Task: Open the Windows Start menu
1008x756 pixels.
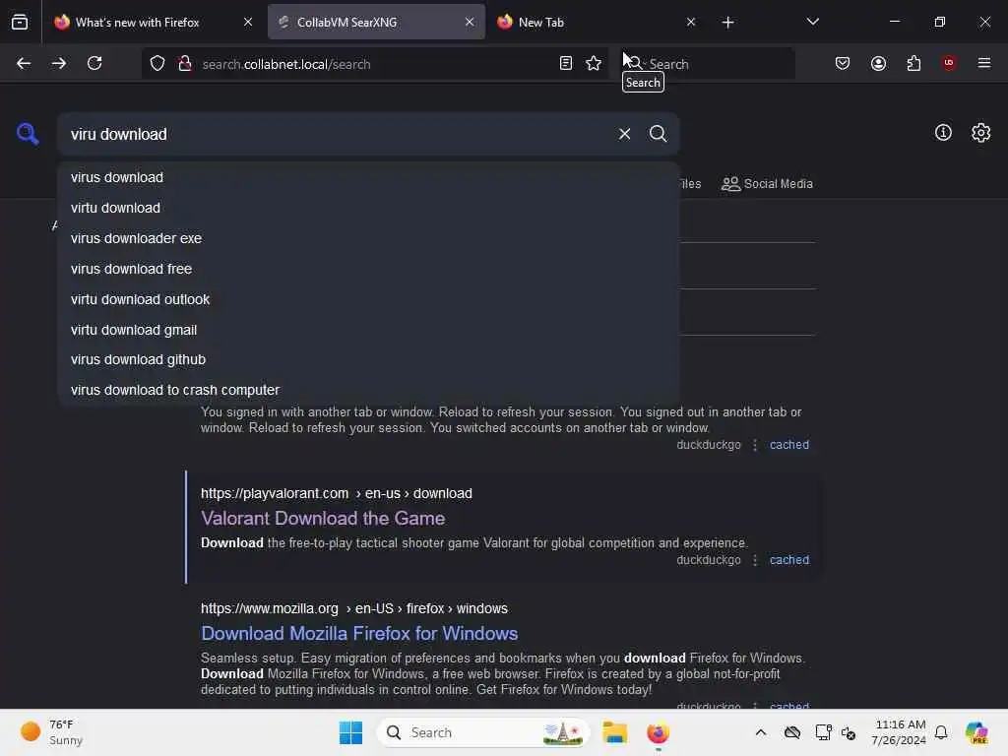Action: (351, 732)
